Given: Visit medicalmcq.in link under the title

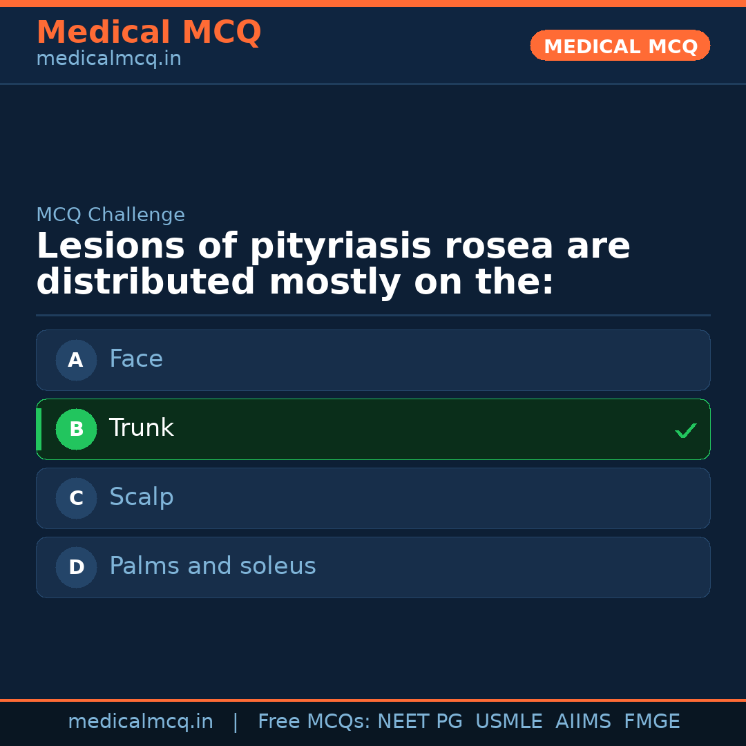Looking at the screenshot, I should (108, 59).
